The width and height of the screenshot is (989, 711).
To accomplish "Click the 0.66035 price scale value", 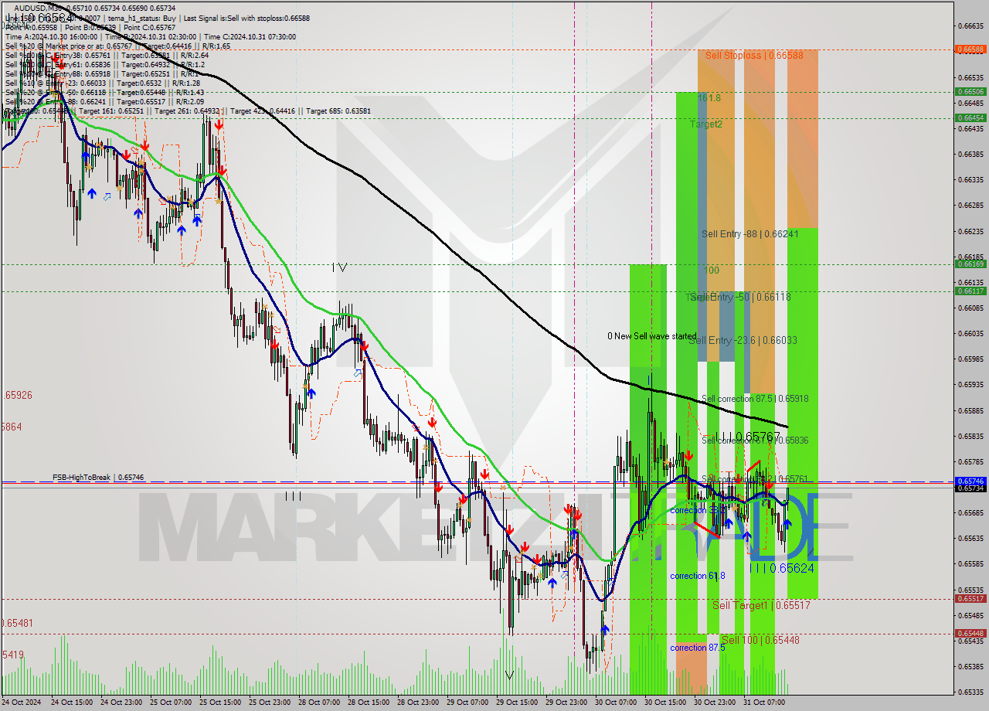I will 970,334.
